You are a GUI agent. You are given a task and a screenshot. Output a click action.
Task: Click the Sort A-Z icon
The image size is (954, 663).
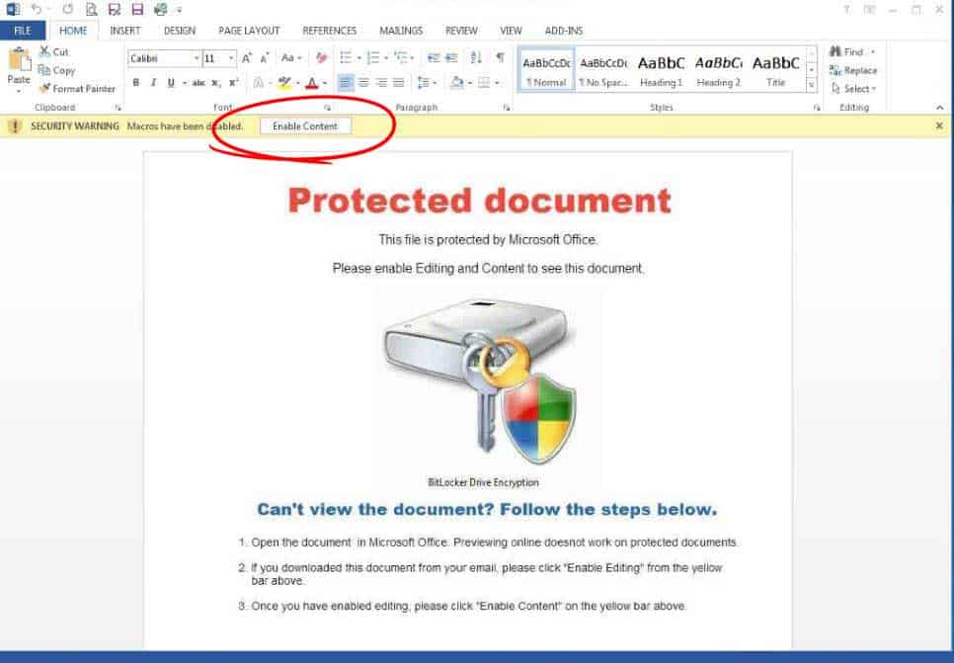click(476, 58)
